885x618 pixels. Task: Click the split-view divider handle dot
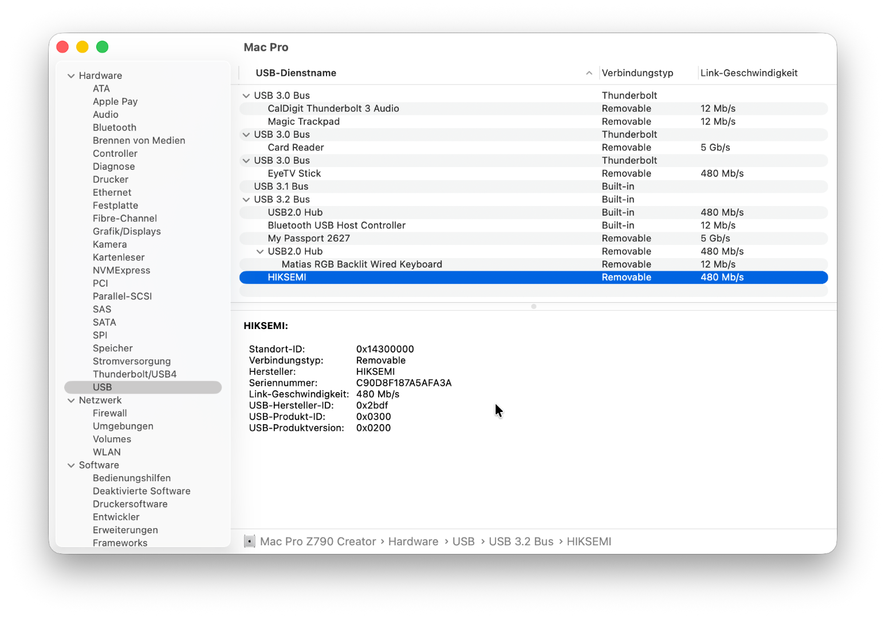pos(534,307)
